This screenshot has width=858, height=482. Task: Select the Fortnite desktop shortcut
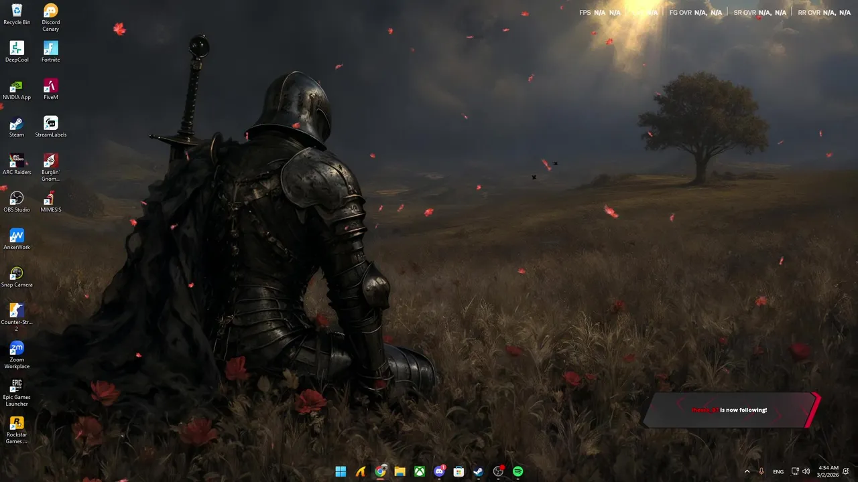[x=51, y=52]
